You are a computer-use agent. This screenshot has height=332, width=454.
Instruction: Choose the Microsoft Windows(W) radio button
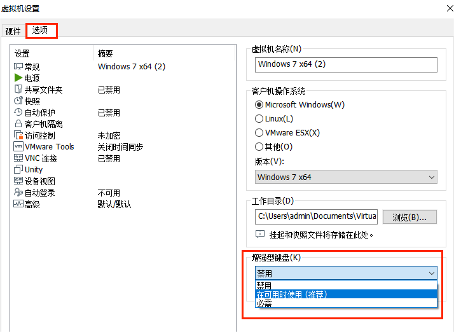pyautogui.click(x=259, y=105)
